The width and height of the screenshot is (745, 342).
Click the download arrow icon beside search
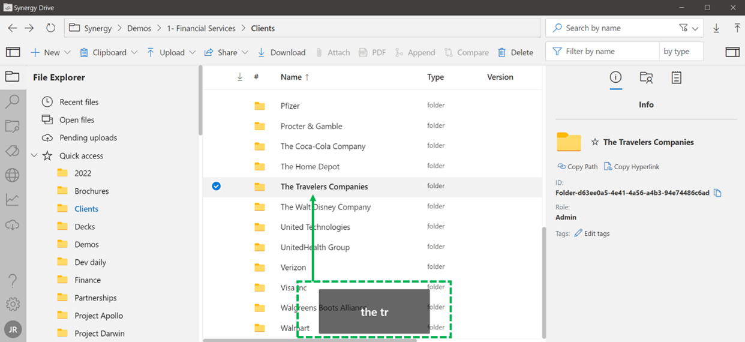[x=716, y=28]
